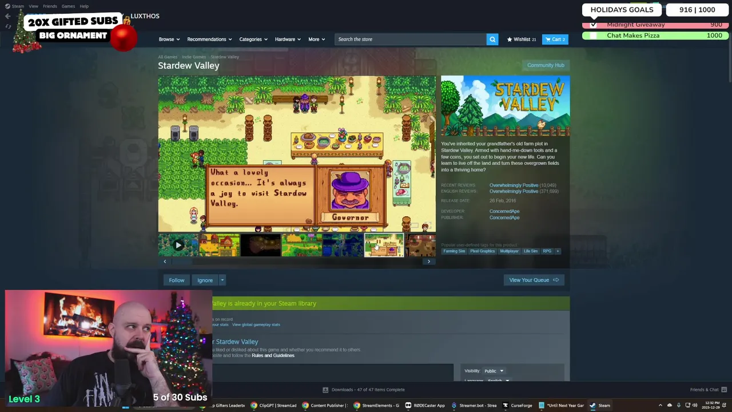Select the RPG tag

(x=547, y=251)
